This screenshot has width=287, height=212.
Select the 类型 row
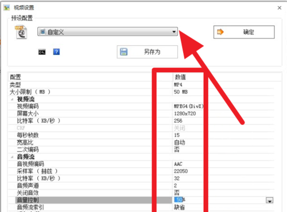(x=141, y=85)
